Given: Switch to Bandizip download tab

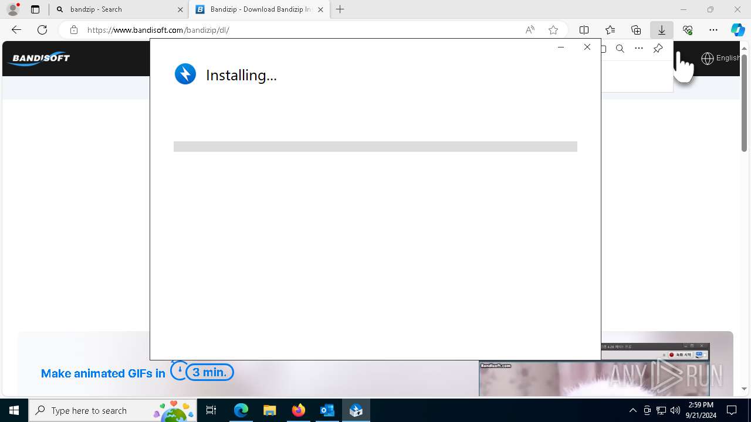Looking at the screenshot, I should (x=260, y=9).
